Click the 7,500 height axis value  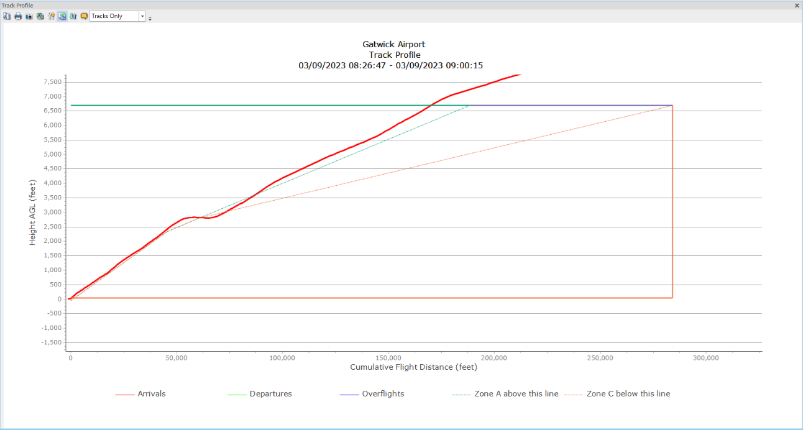tap(52, 82)
